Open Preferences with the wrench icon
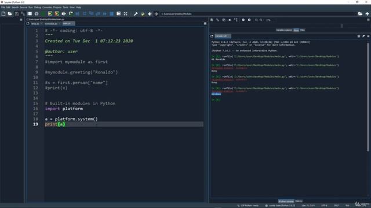The width and height of the screenshot is (371, 208). click(x=136, y=14)
